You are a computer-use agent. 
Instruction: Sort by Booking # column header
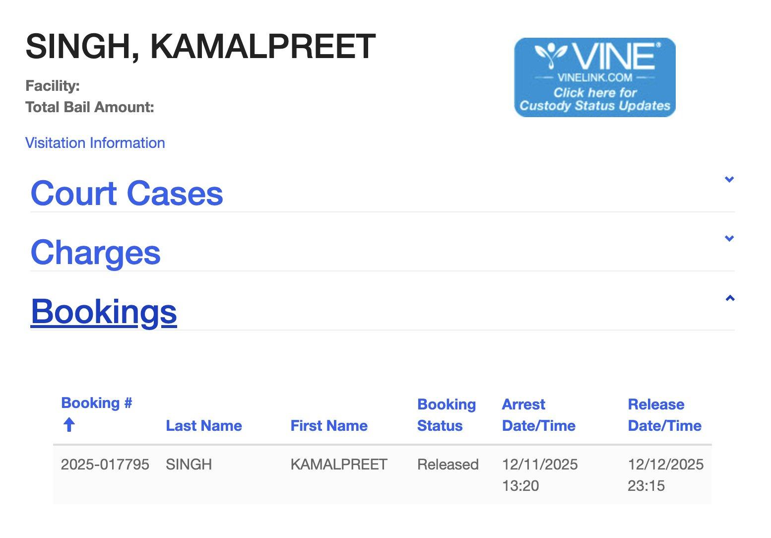pos(96,403)
